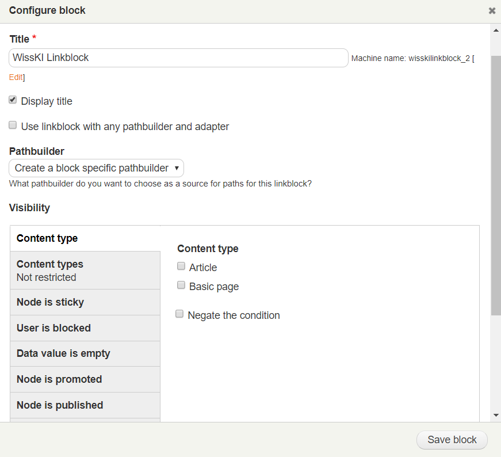Enable Negate the condition option
Screen dimensions: 501x457
(179, 314)
